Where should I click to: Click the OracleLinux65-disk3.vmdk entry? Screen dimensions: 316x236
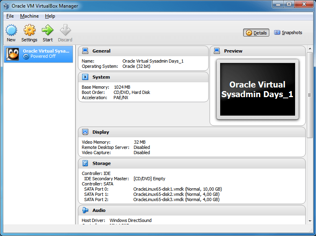click(x=176, y=199)
